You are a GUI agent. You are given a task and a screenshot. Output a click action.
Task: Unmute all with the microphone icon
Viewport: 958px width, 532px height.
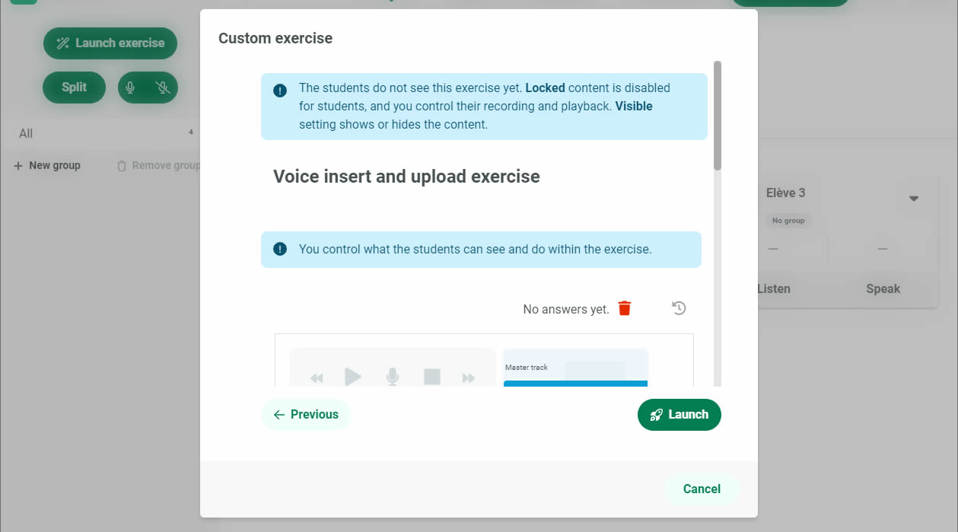pos(130,88)
